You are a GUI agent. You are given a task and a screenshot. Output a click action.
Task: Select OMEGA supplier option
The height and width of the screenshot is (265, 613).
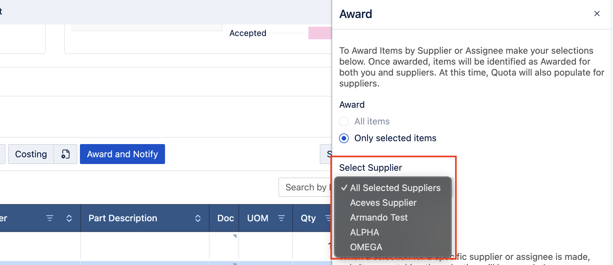(x=366, y=247)
